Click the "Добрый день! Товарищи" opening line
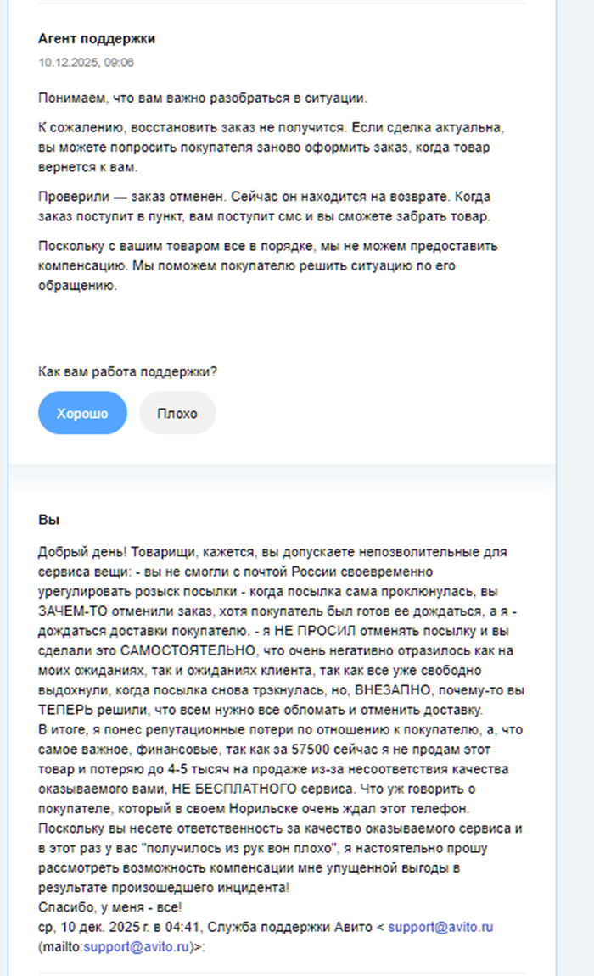Viewport: 594px width, 976px height. click(x=272, y=552)
